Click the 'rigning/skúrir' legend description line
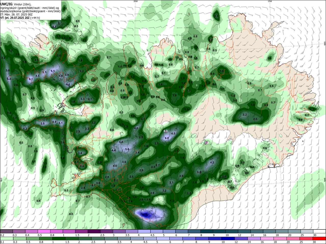Image resolution: width=326 pixels, height=244 pixels. point(30,8)
